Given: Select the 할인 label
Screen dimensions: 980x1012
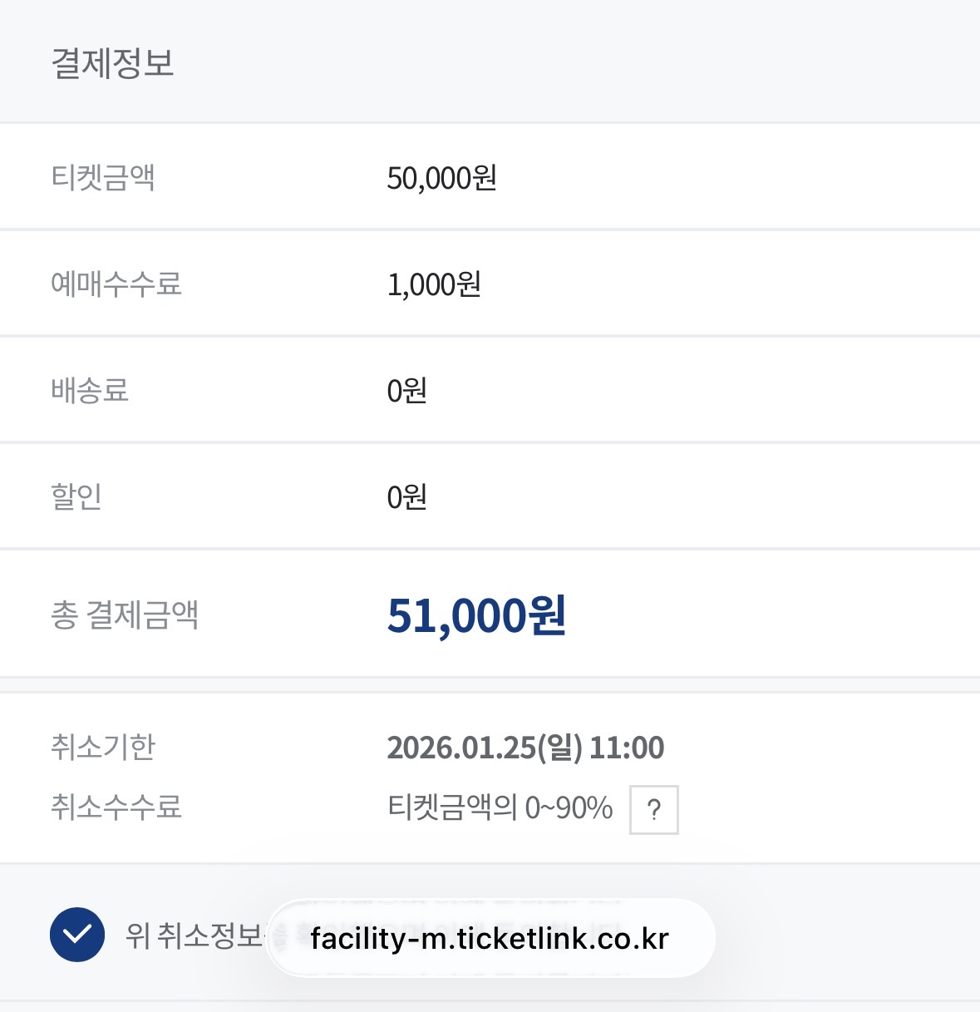Looking at the screenshot, I should (x=76, y=496).
